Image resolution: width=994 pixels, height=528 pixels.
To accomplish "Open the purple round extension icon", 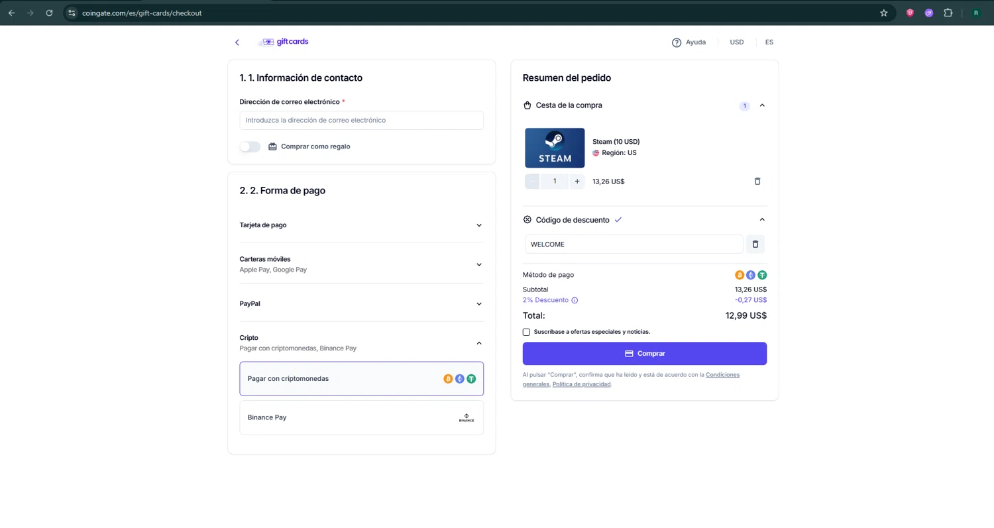I will [x=929, y=13].
